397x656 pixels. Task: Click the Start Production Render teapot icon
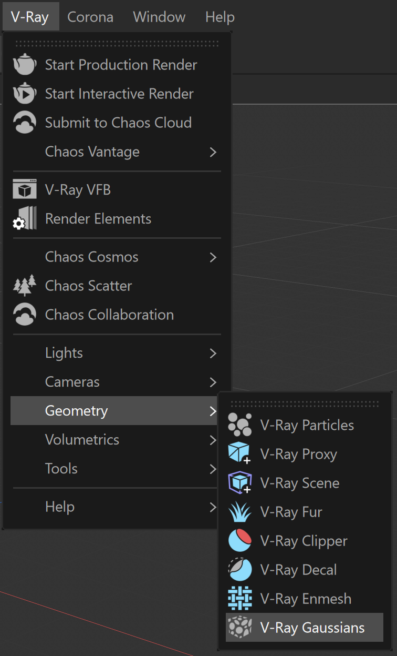24,65
